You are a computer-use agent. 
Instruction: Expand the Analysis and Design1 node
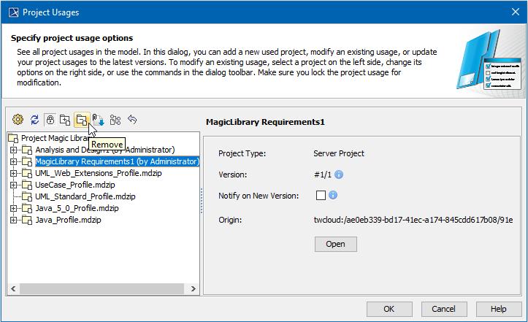point(13,150)
